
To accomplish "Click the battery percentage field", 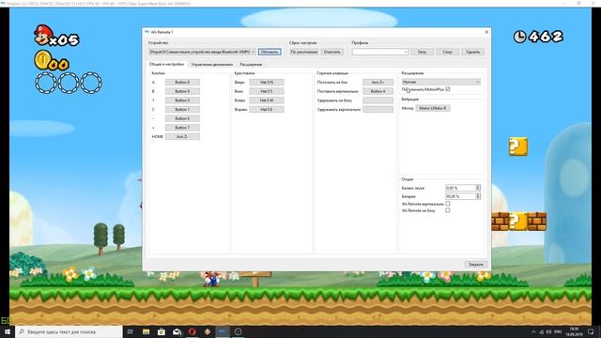I will [460, 196].
